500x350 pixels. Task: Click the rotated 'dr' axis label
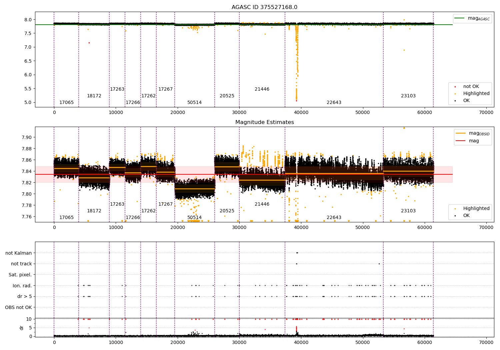point(22,328)
